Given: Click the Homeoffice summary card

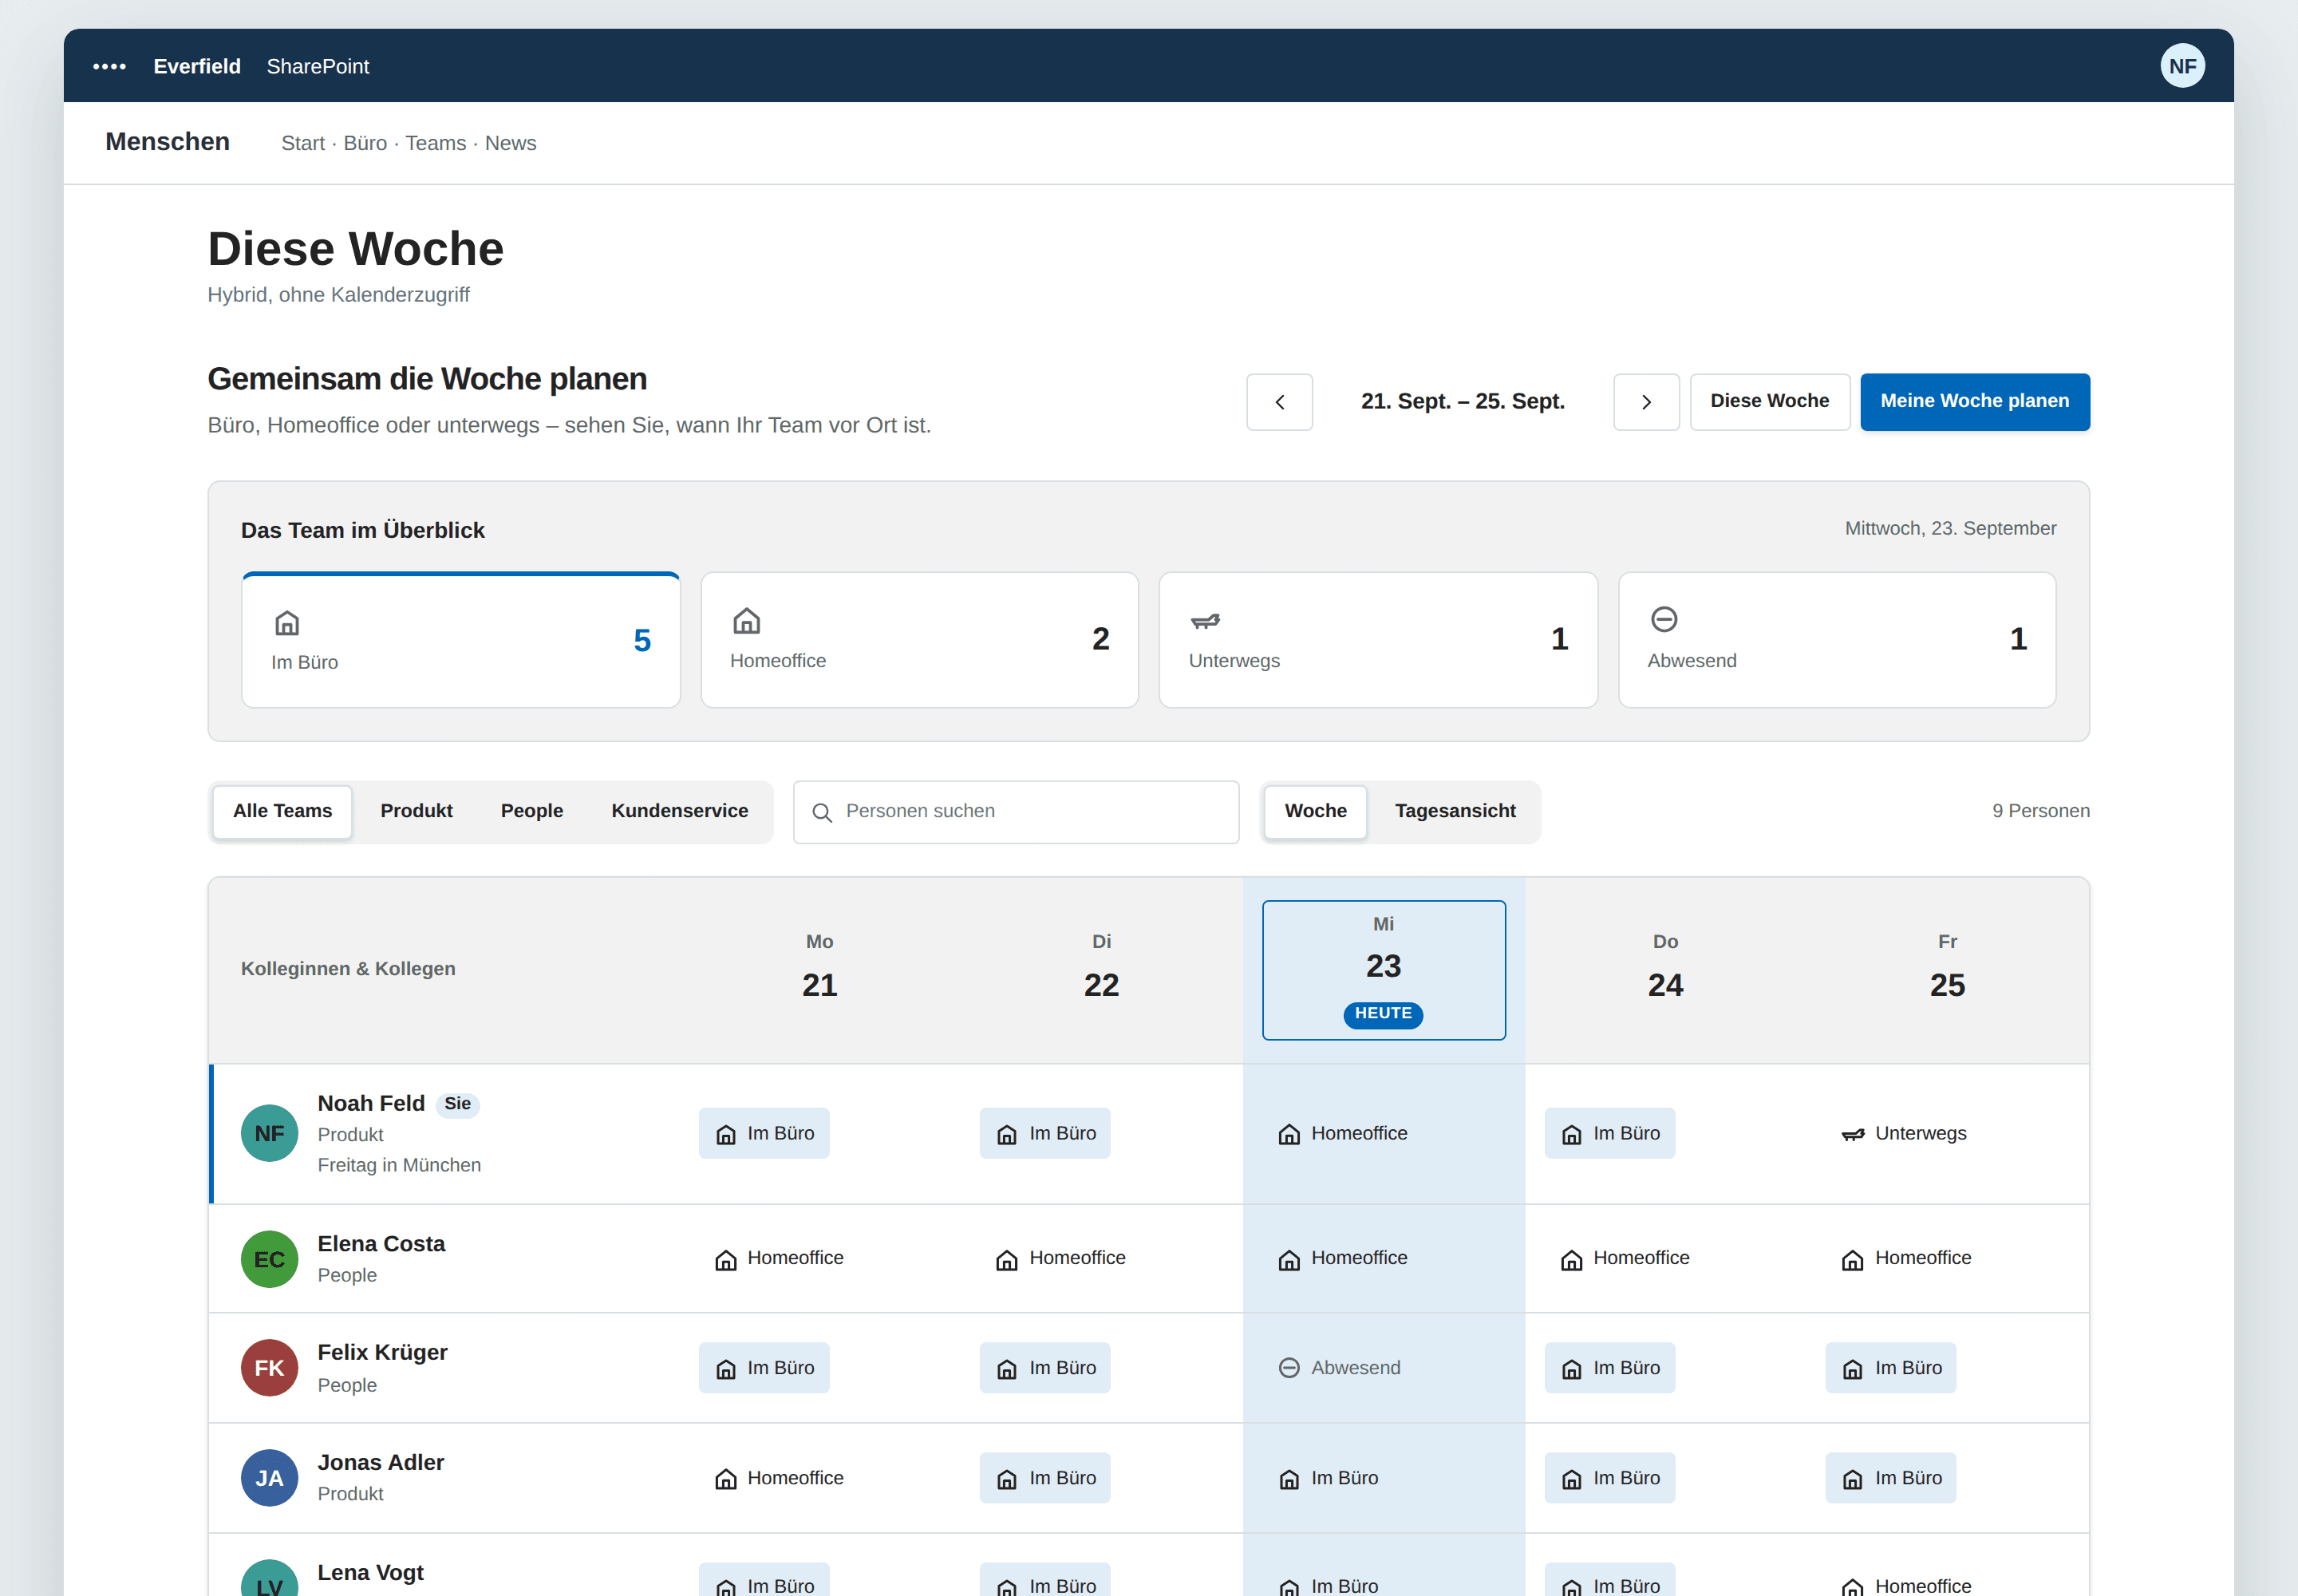Looking at the screenshot, I should [x=919, y=640].
